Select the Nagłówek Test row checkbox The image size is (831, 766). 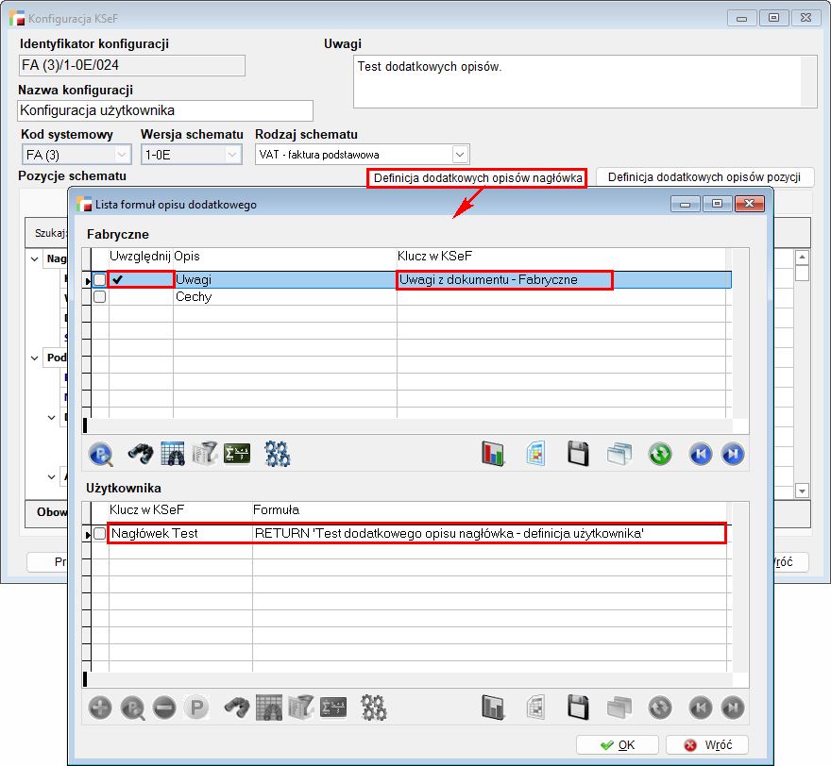point(99,534)
